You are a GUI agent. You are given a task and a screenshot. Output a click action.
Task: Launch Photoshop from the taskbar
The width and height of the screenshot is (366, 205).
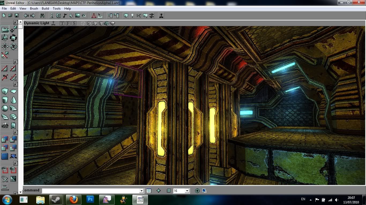(x=90, y=199)
